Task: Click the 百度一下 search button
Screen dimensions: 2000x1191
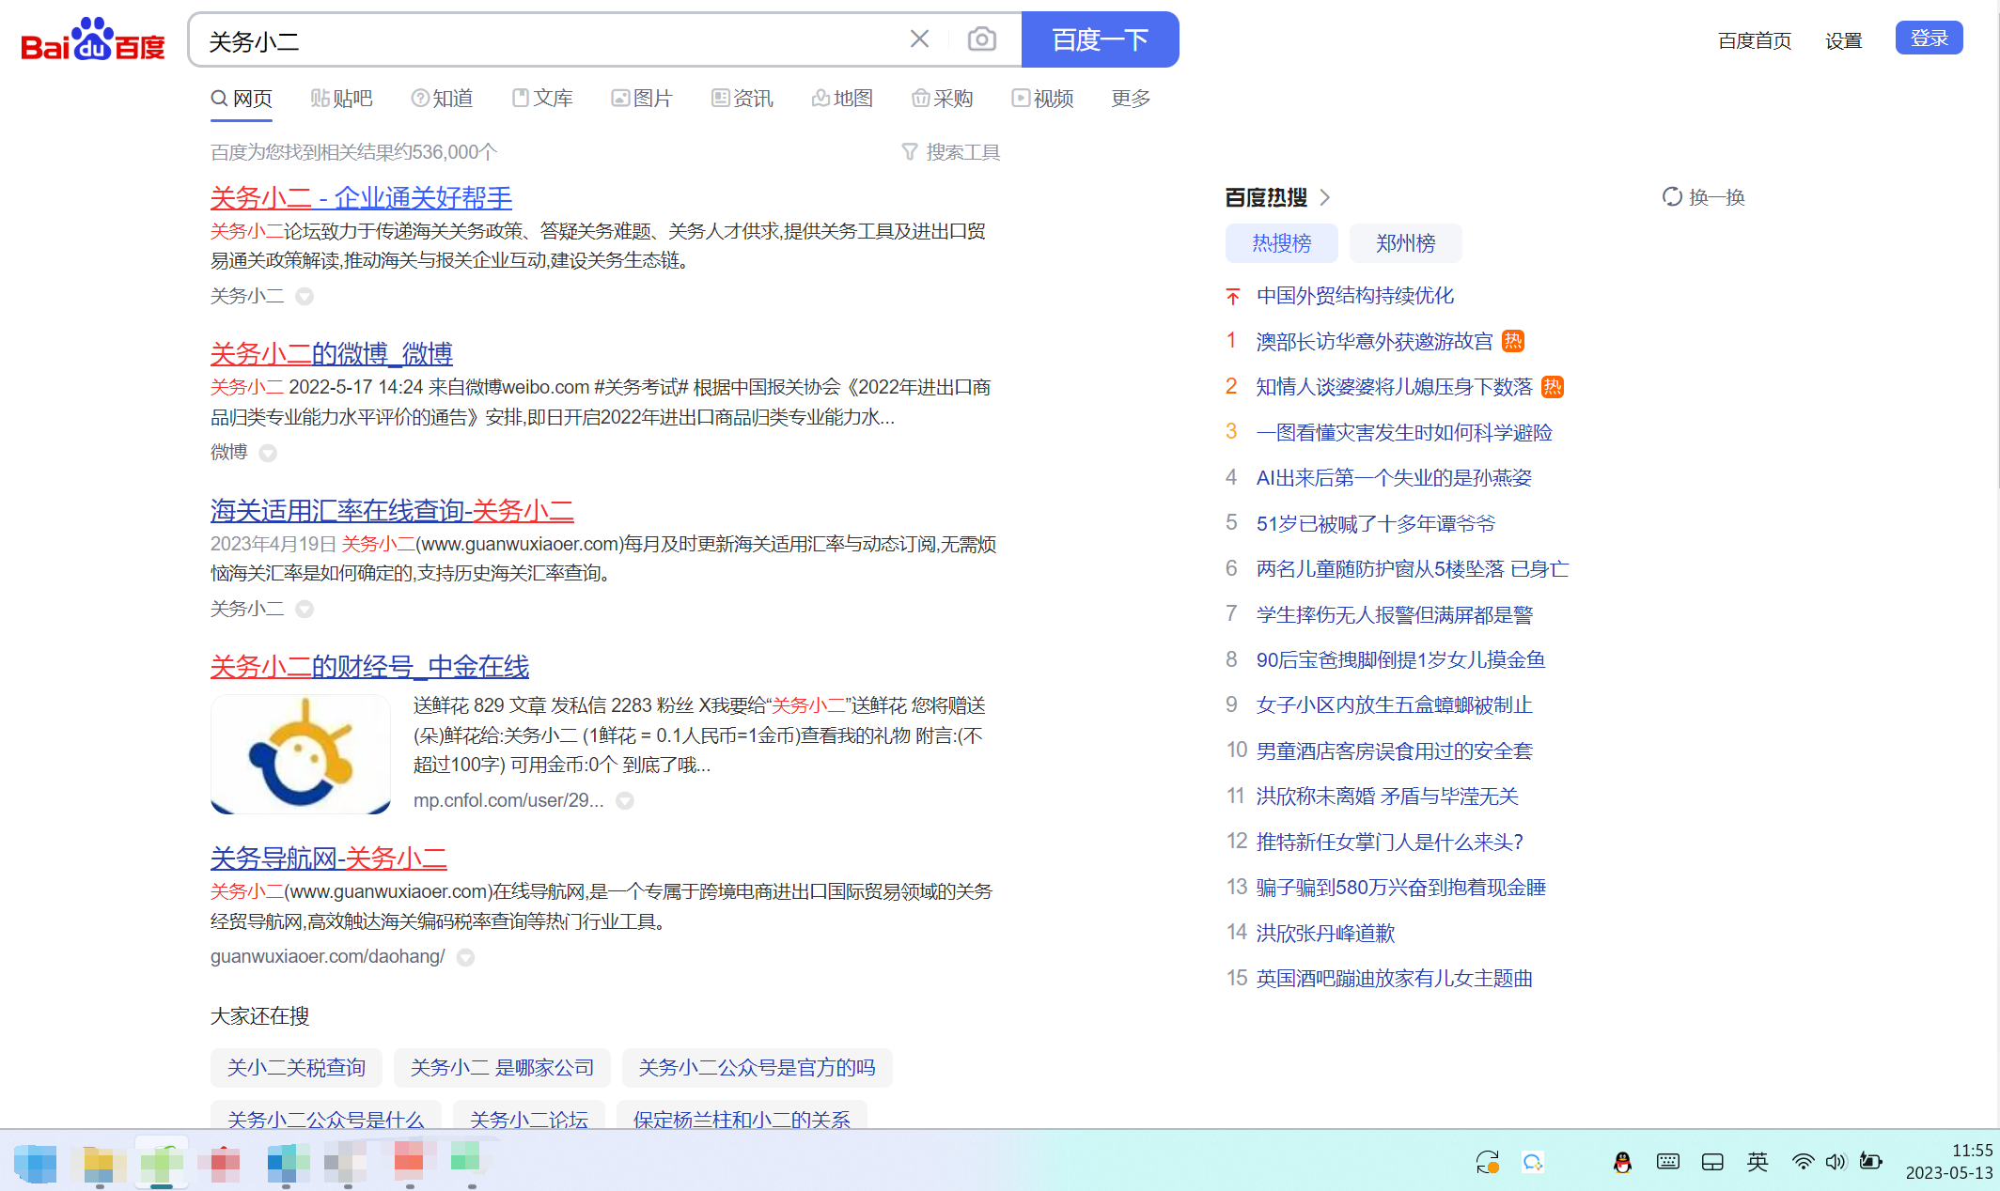Action: click(1100, 39)
